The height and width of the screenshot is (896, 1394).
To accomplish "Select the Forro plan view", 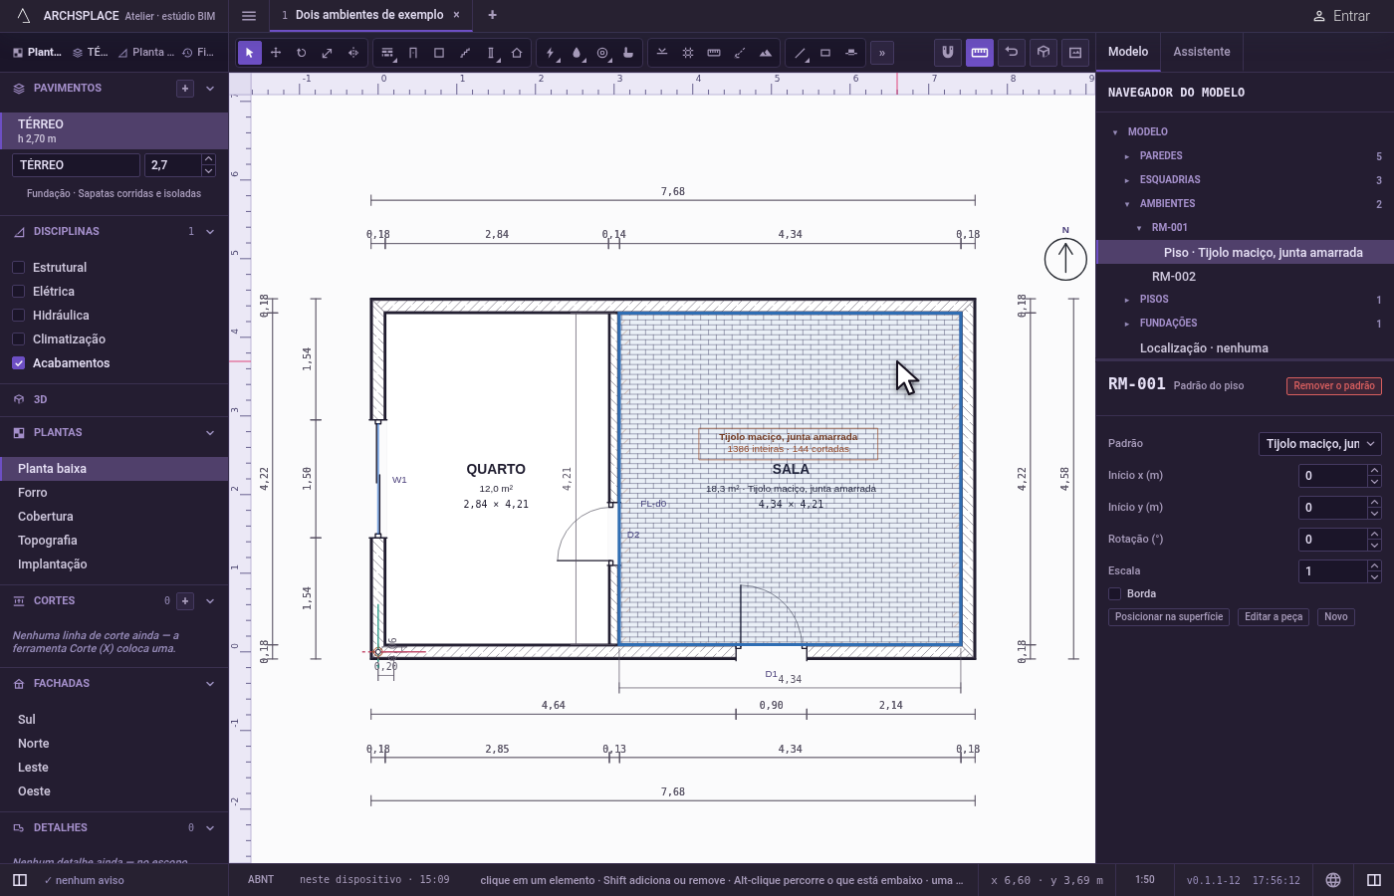I will click(x=114, y=493).
